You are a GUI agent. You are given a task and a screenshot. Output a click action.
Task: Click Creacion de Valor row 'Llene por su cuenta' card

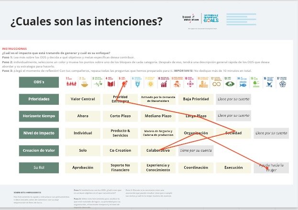click(196, 151)
